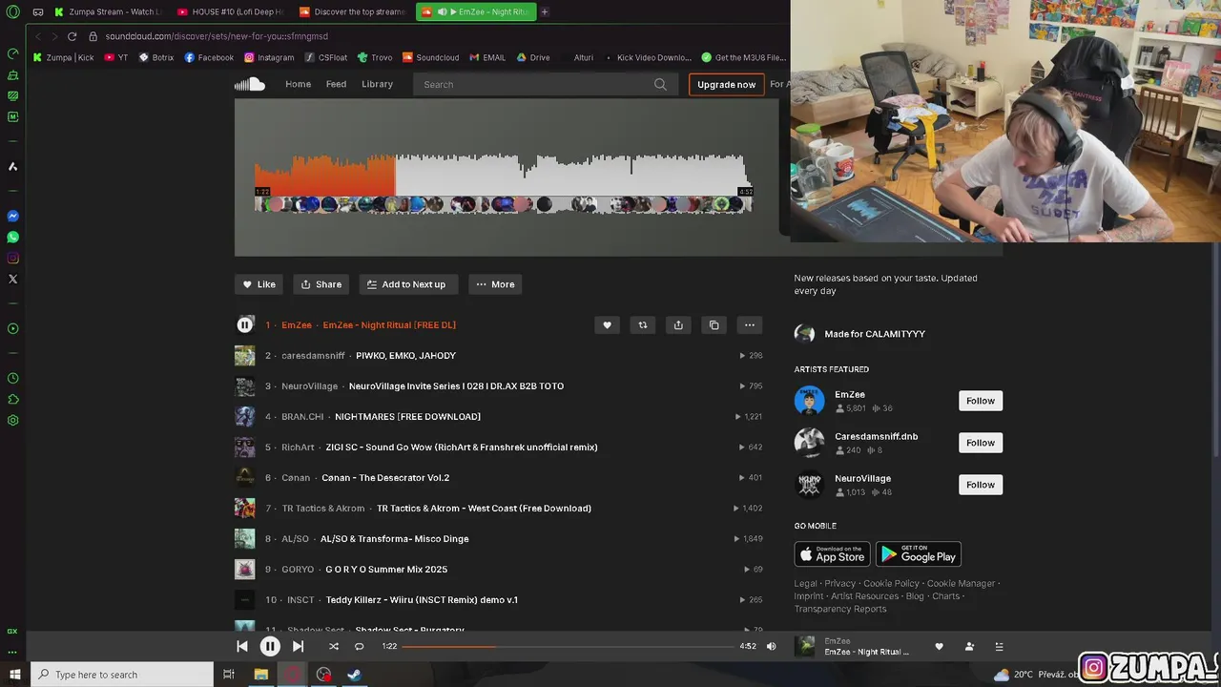1221x687 pixels.
Task: Open EmZee artist avatar
Action: click(809, 401)
